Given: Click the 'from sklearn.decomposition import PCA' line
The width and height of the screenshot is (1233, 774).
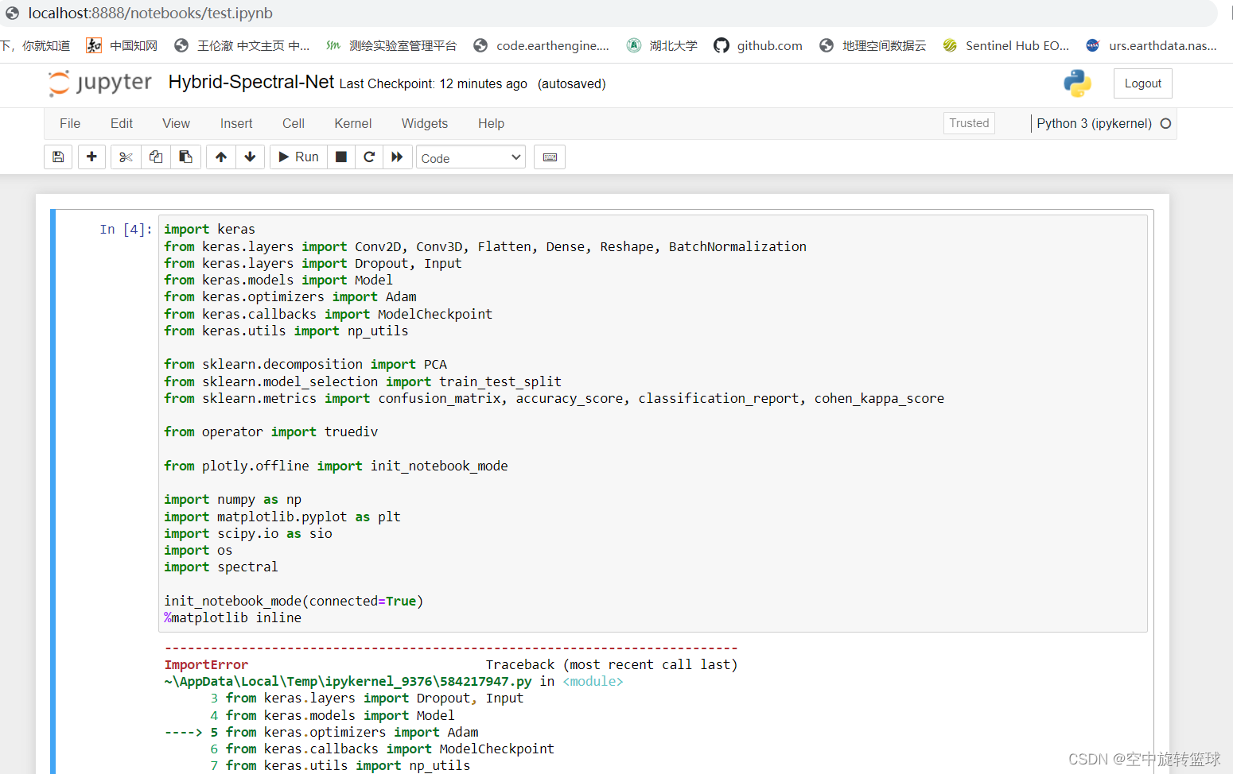Looking at the screenshot, I should click(x=305, y=365).
